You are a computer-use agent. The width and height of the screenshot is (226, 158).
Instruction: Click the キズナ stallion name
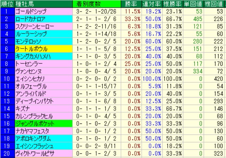tap(43, 109)
